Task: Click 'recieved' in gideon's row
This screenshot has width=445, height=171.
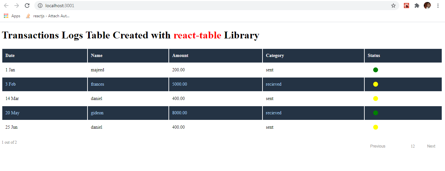Action: pos(274,113)
